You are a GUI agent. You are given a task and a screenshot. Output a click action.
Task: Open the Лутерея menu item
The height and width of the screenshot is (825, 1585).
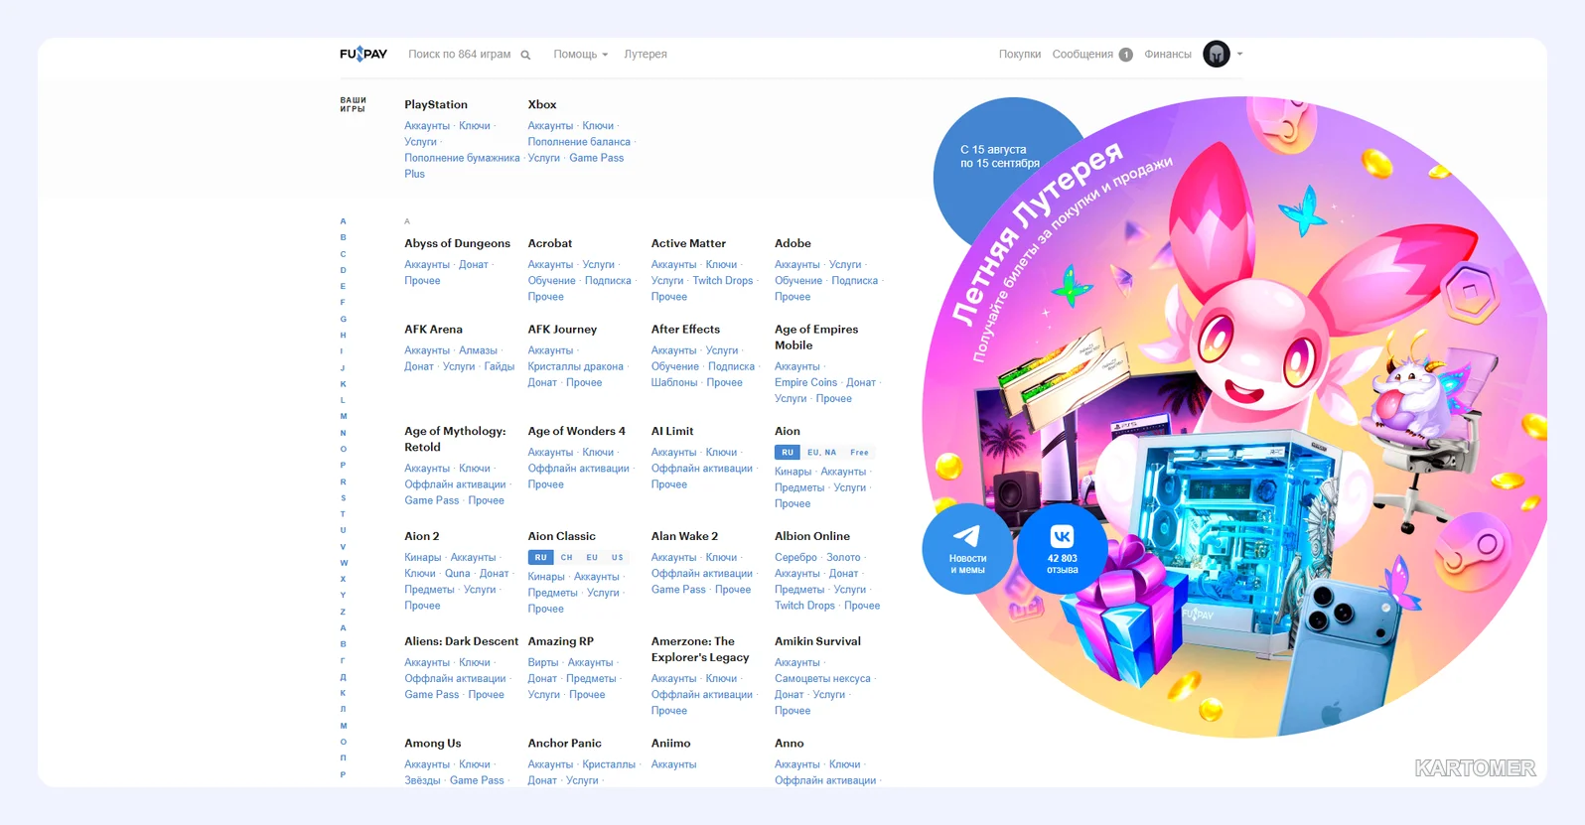[646, 55]
